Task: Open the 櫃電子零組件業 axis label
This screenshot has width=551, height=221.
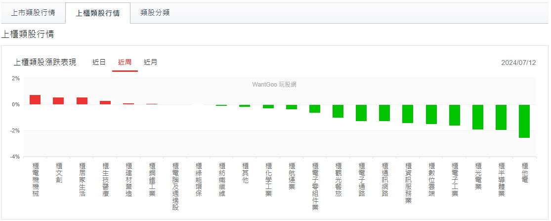Action: coord(315,187)
